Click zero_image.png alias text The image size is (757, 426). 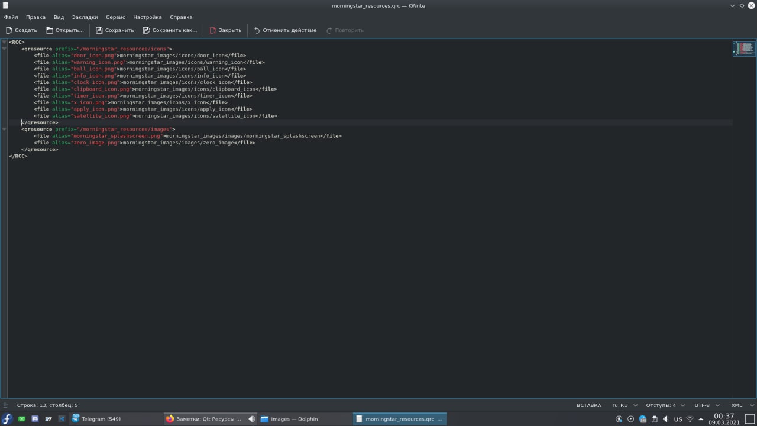96,143
